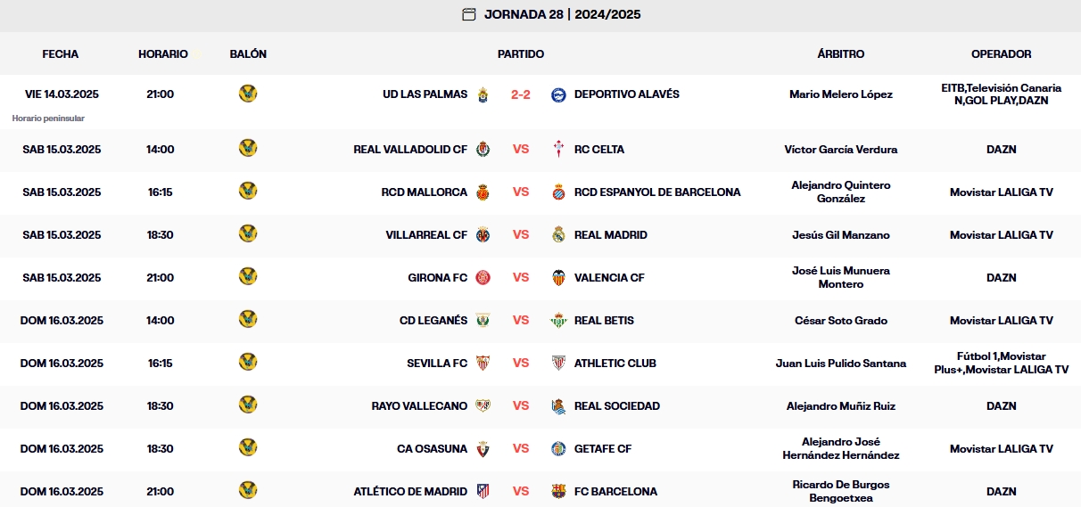The width and height of the screenshot is (1081, 507).
Task: Open the RCD Espanyol de Barcelona link
Action: pos(657,192)
